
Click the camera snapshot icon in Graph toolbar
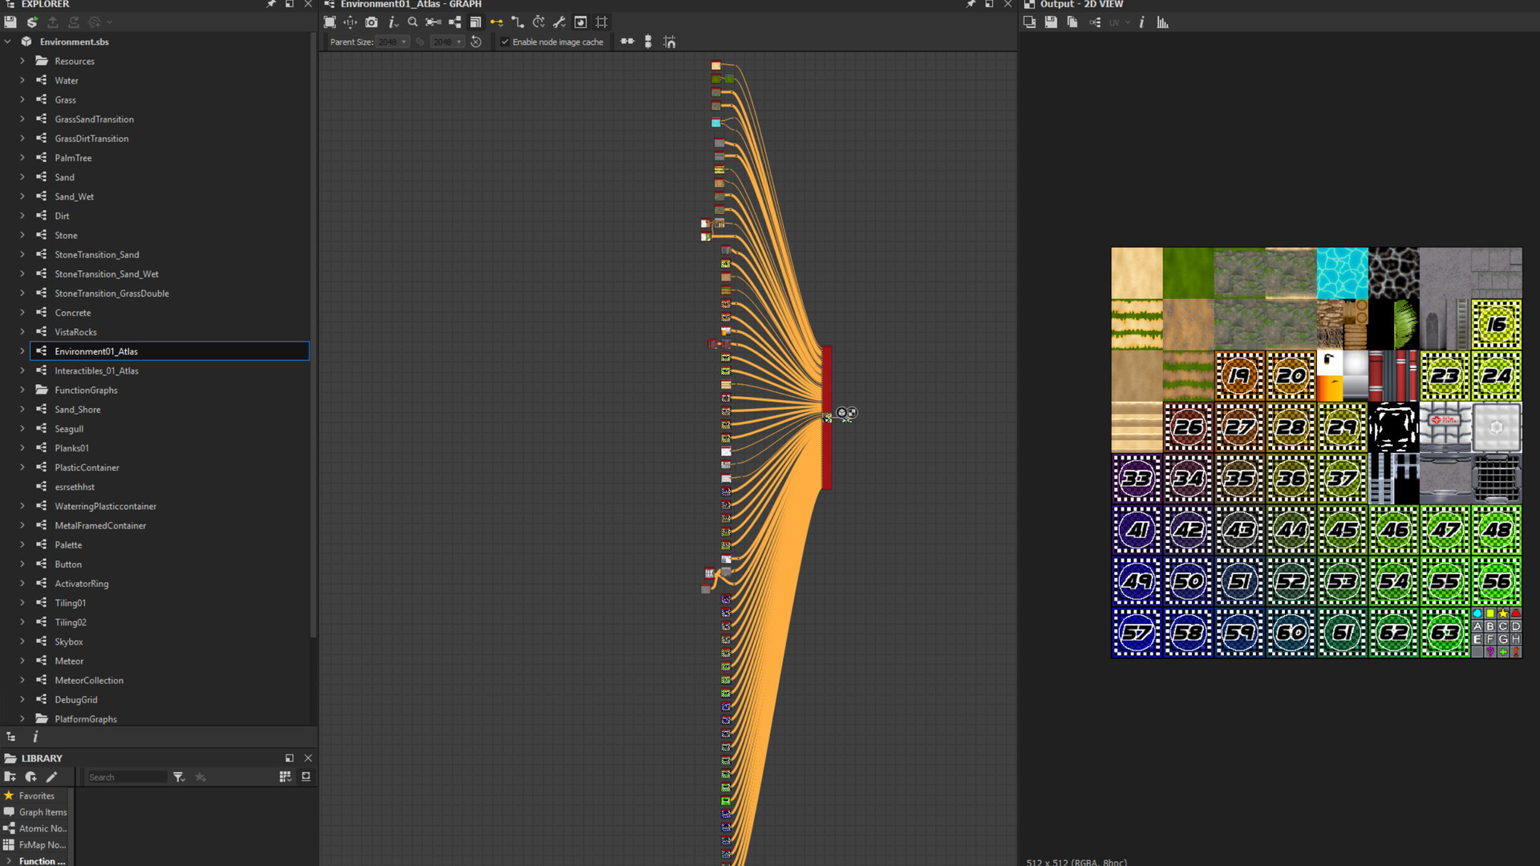[371, 22]
